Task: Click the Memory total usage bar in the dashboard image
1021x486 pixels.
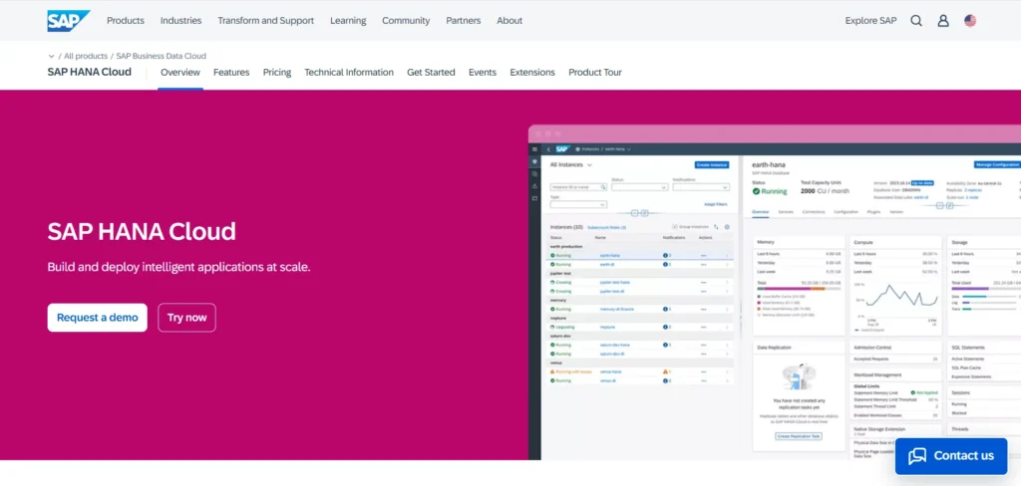Action: (799, 288)
